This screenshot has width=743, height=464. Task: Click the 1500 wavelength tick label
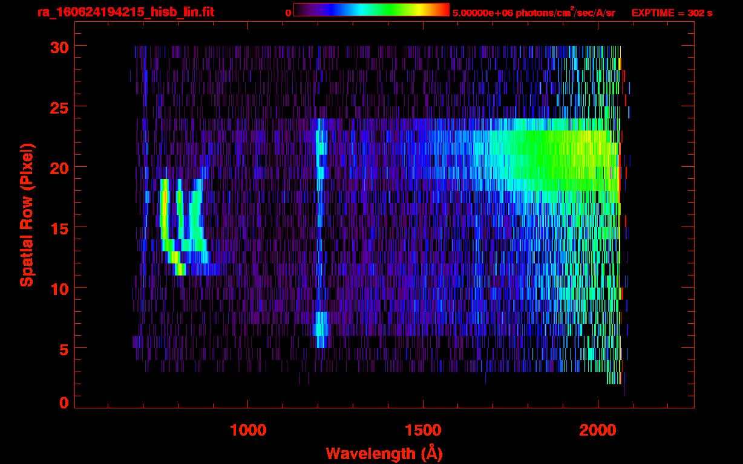click(x=422, y=430)
